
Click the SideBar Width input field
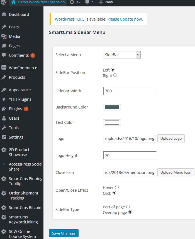pos(130,91)
